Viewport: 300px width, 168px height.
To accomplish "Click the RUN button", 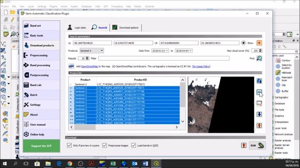I will coord(257,146).
